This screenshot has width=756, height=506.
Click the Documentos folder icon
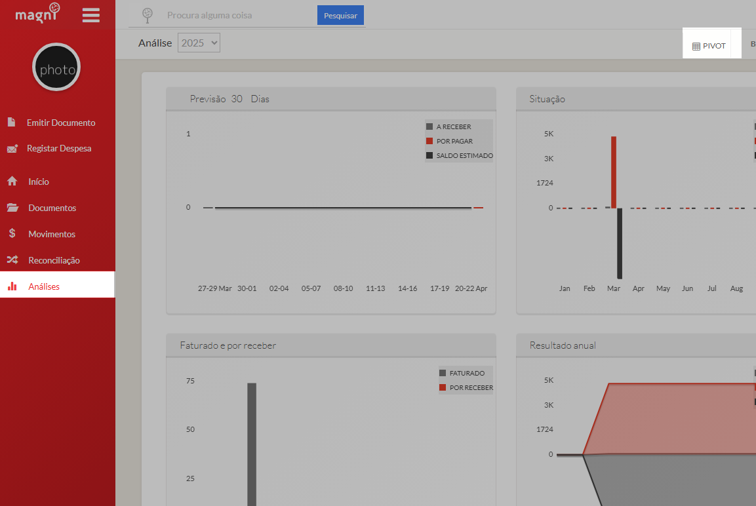[12, 208]
